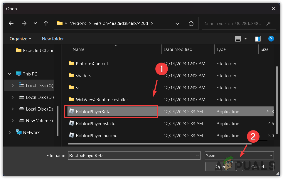Refresh the current folder view
This screenshot has height=179, width=283.
point(191,24)
